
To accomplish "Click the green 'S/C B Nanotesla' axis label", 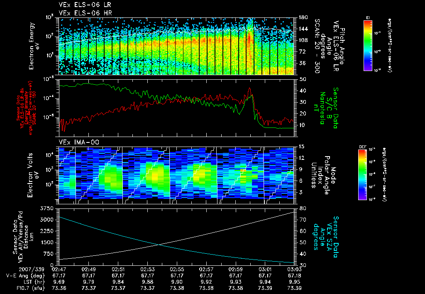I will coord(322,108).
